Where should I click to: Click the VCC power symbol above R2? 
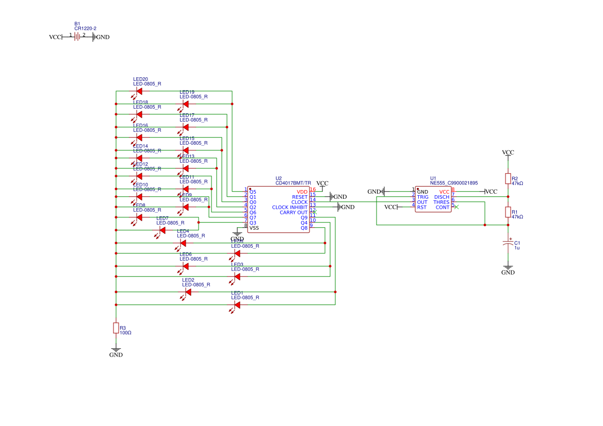(x=508, y=152)
